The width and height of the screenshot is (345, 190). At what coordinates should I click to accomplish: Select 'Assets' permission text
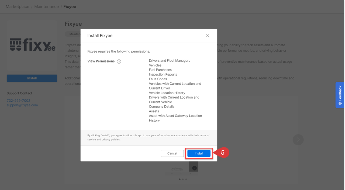[x=154, y=111]
